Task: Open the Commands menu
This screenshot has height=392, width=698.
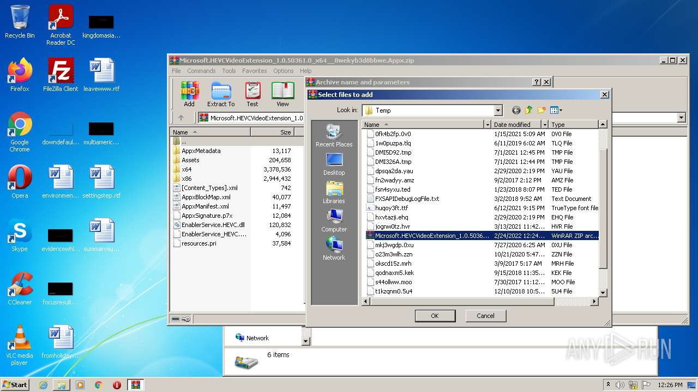Action: click(201, 71)
